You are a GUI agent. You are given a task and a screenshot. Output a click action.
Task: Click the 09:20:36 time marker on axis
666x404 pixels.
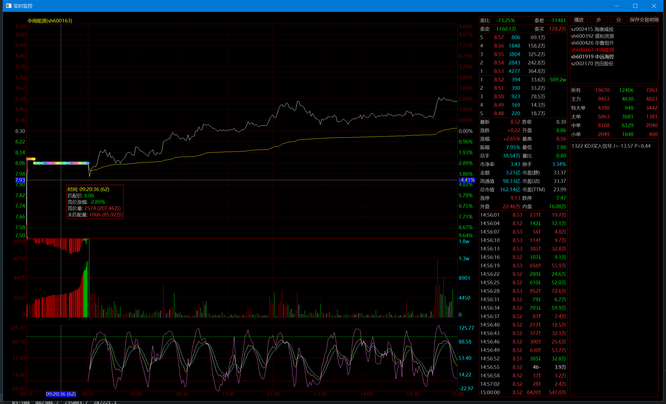(60, 394)
